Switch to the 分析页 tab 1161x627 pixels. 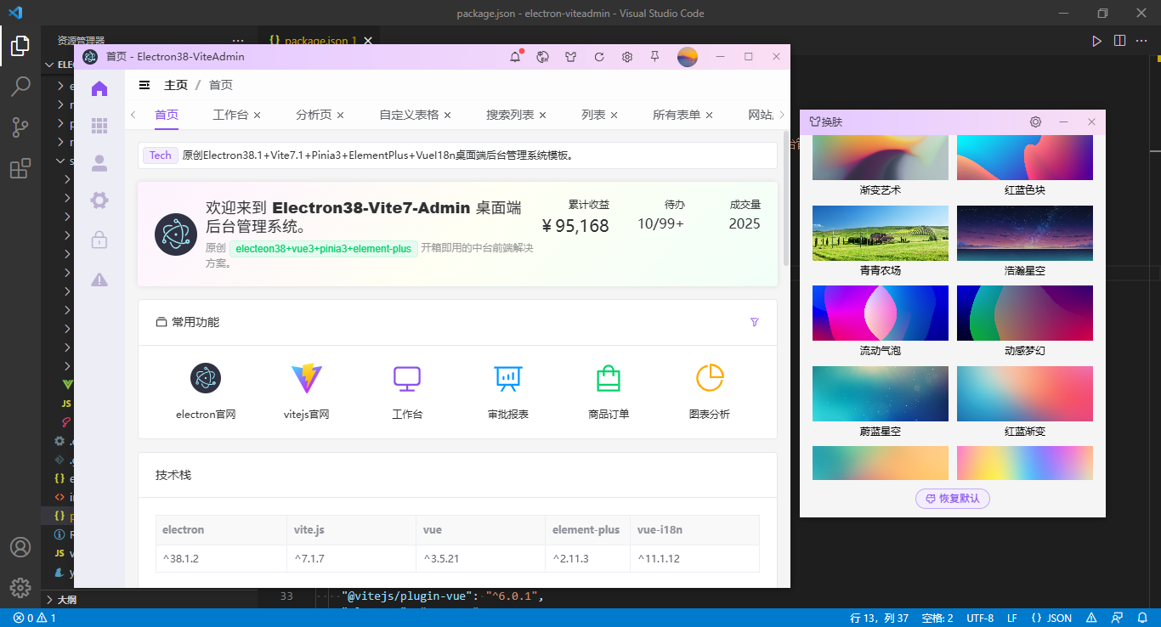314,115
